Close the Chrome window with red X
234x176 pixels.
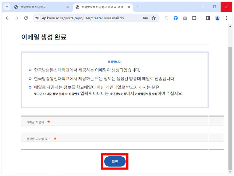226,7
